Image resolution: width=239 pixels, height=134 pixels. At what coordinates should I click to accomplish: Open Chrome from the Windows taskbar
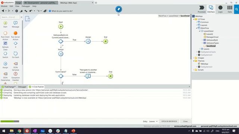pos(19,131)
